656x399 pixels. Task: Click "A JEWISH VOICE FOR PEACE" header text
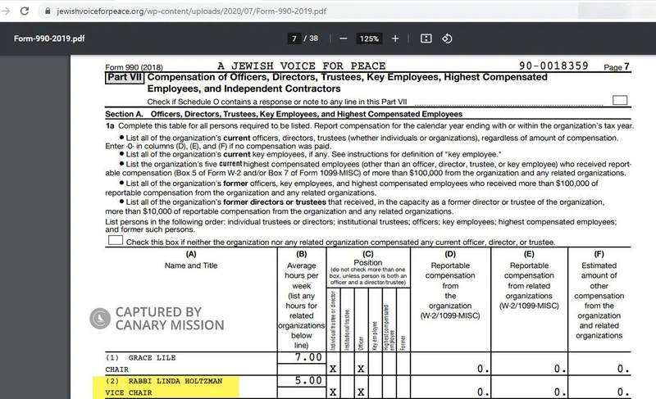(x=302, y=66)
